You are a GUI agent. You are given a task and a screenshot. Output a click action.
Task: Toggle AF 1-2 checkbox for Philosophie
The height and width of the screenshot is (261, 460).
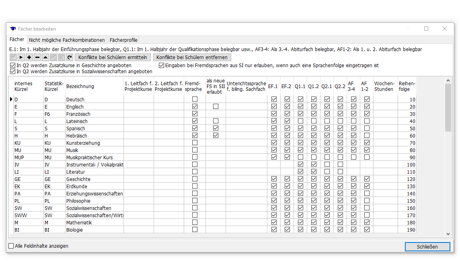[367, 201]
